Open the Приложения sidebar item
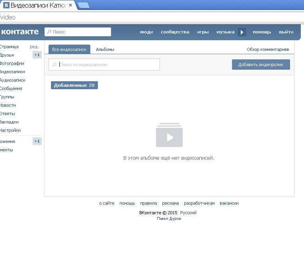Viewport: 304px width, 280px height. point(8,141)
